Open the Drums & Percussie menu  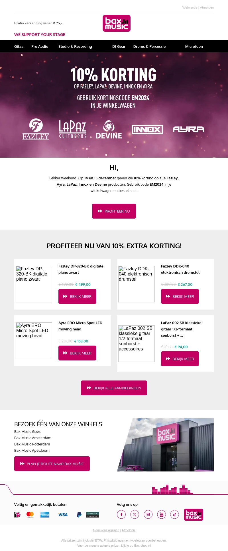pyautogui.click(x=149, y=46)
